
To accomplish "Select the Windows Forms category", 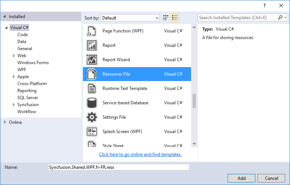I will [x=33, y=63].
